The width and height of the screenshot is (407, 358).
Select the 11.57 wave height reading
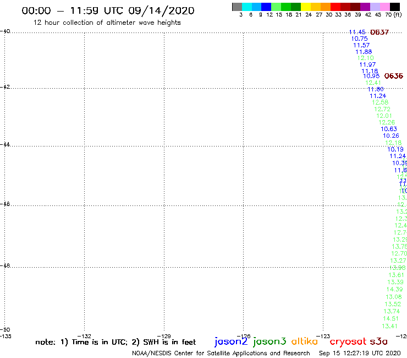361,45
